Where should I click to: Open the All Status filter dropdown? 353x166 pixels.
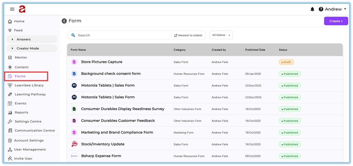[x=221, y=35]
